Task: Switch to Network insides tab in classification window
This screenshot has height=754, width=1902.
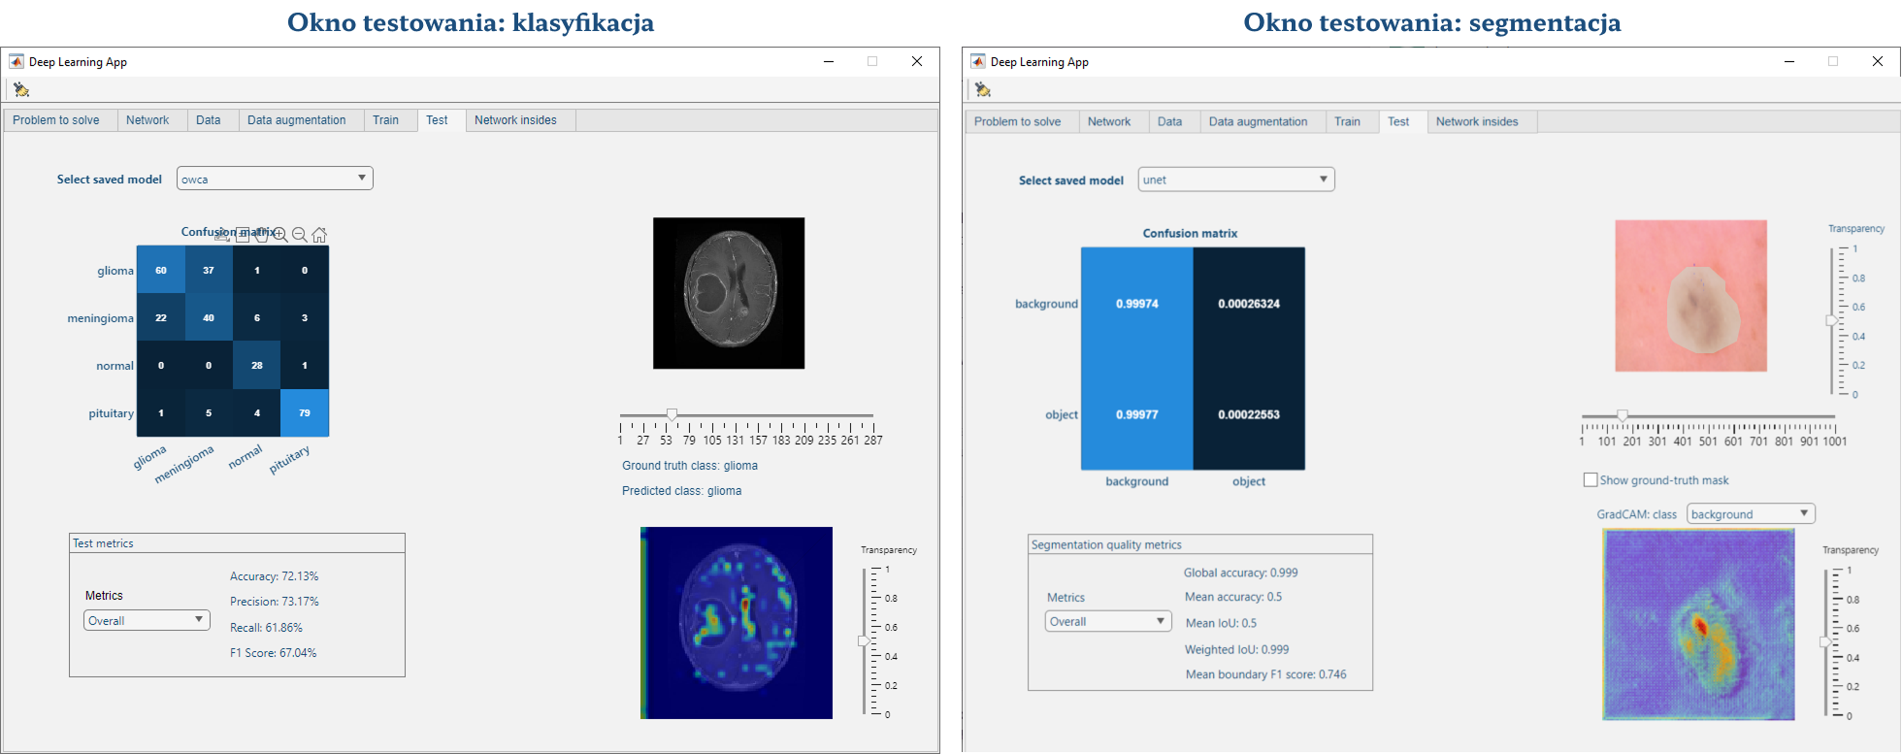Action: click(515, 120)
